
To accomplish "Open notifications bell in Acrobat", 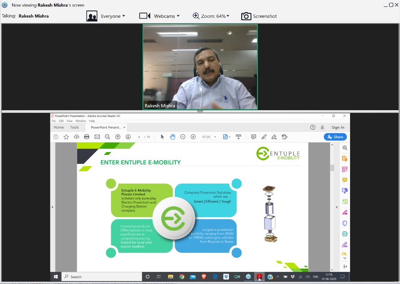I will pos(322,128).
